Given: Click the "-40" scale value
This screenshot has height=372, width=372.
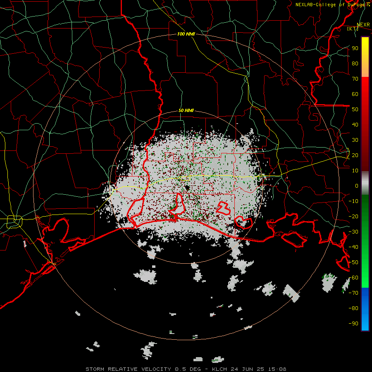Looking at the screenshot, I should click(353, 247).
